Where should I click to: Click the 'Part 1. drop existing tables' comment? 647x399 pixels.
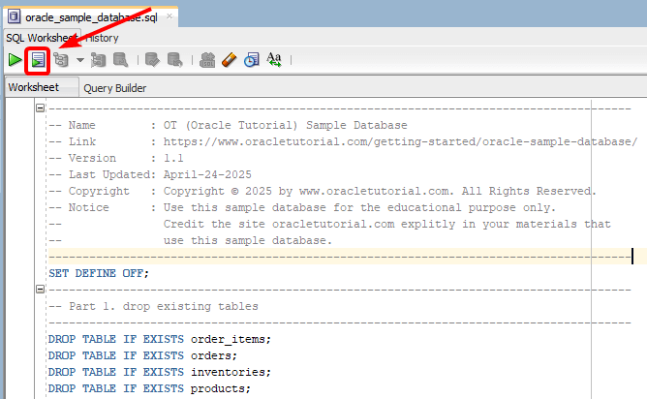coord(153,306)
